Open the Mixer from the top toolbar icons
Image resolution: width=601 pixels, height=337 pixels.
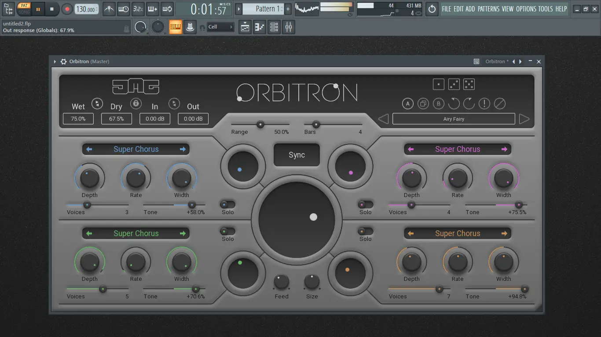[289, 27]
